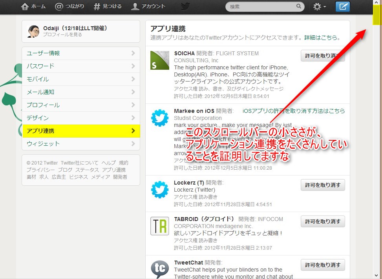
Task: Click the Lockerz (T) app icon
Action: [159, 190]
